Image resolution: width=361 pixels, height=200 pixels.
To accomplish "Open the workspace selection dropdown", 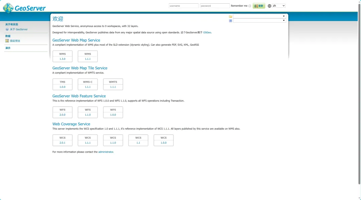I will pos(259,16).
